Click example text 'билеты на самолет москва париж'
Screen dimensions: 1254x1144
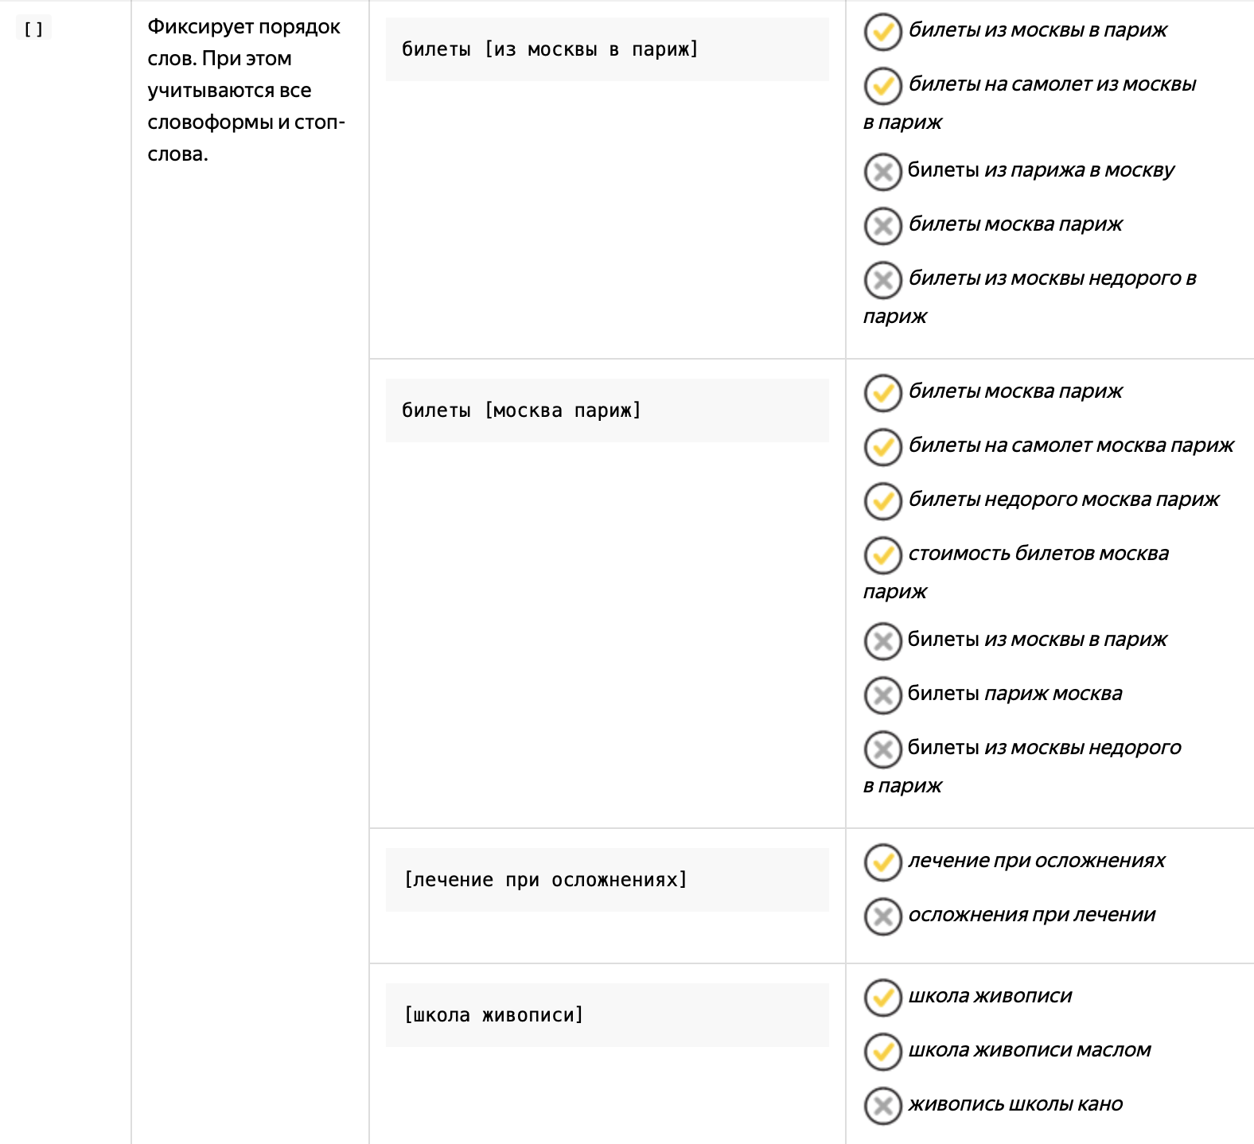click(1071, 446)
